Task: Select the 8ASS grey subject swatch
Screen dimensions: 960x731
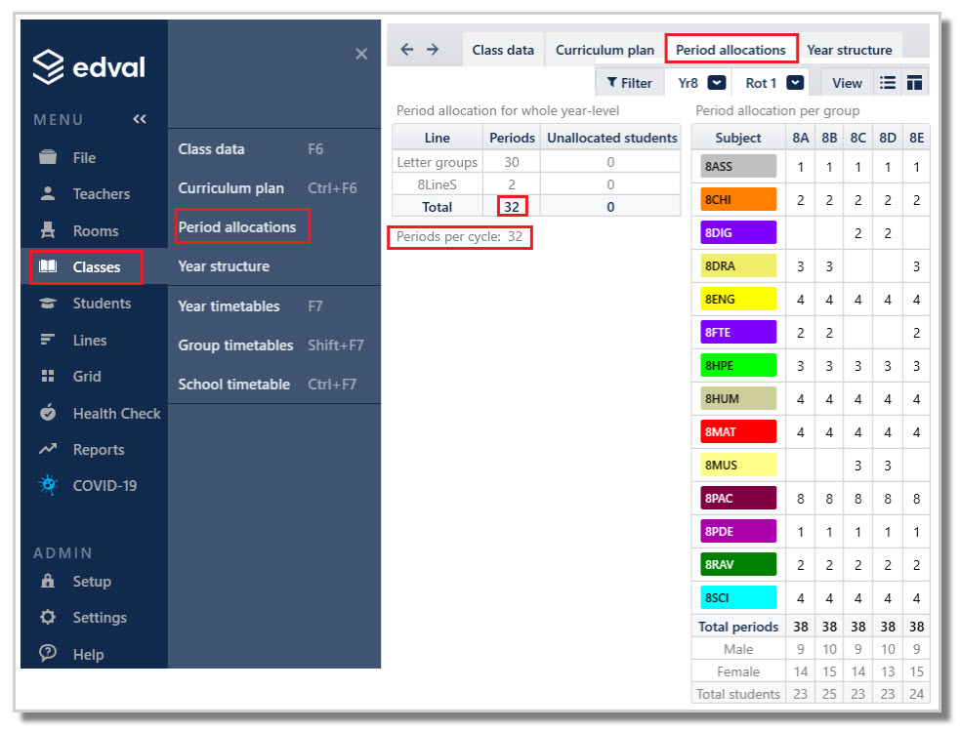Action: point(737,166)
